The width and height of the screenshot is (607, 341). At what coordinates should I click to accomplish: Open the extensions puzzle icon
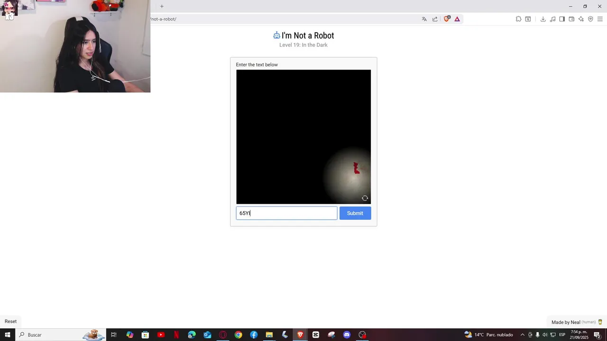518,19
